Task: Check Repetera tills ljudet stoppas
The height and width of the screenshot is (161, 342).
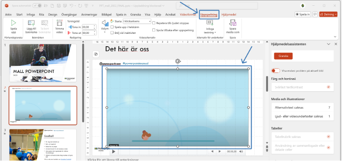Action: (x=154, y=23)
